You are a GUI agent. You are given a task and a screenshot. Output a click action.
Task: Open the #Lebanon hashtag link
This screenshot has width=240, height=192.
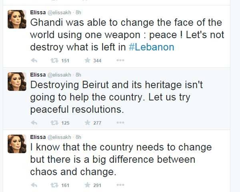[x=153, y=47]
